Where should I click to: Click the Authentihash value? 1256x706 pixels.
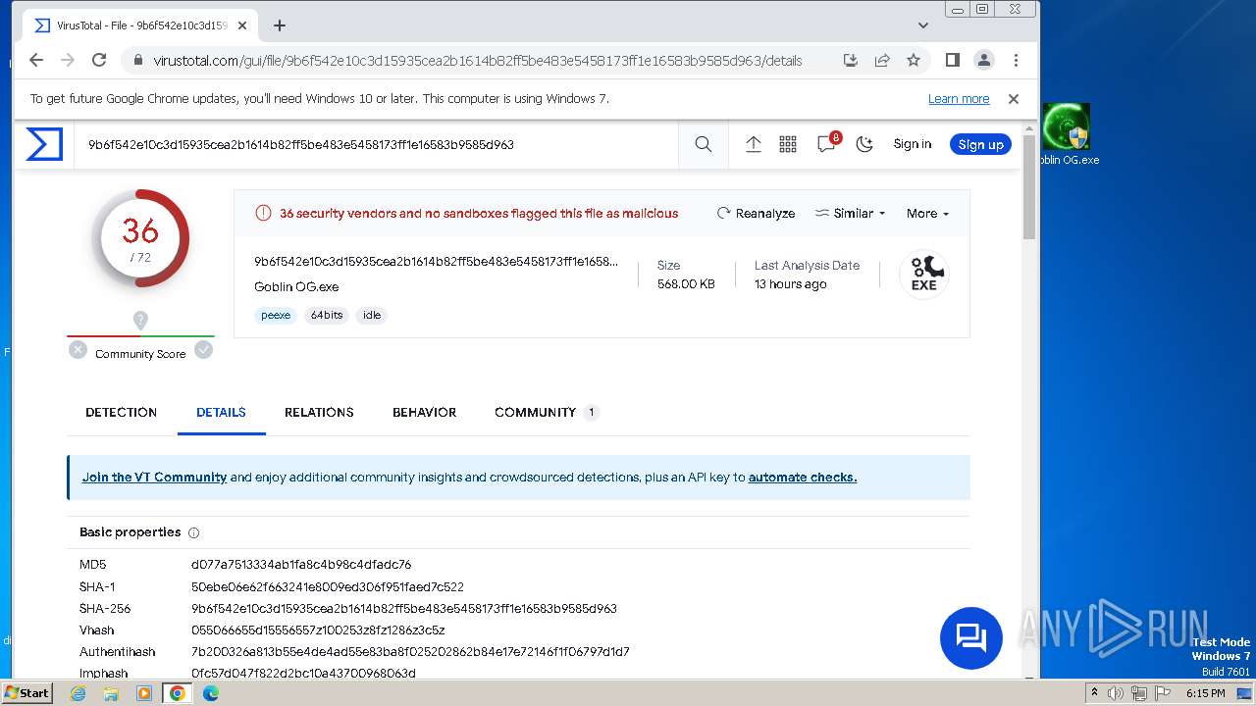(x=410, y=651)
